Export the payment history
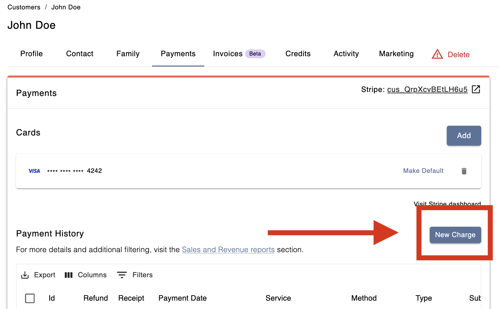Viewport: 499px width, 309px height. point(38,275)
